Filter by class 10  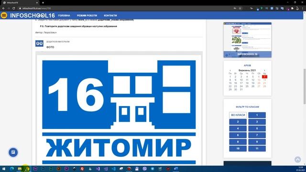point(238,149)
